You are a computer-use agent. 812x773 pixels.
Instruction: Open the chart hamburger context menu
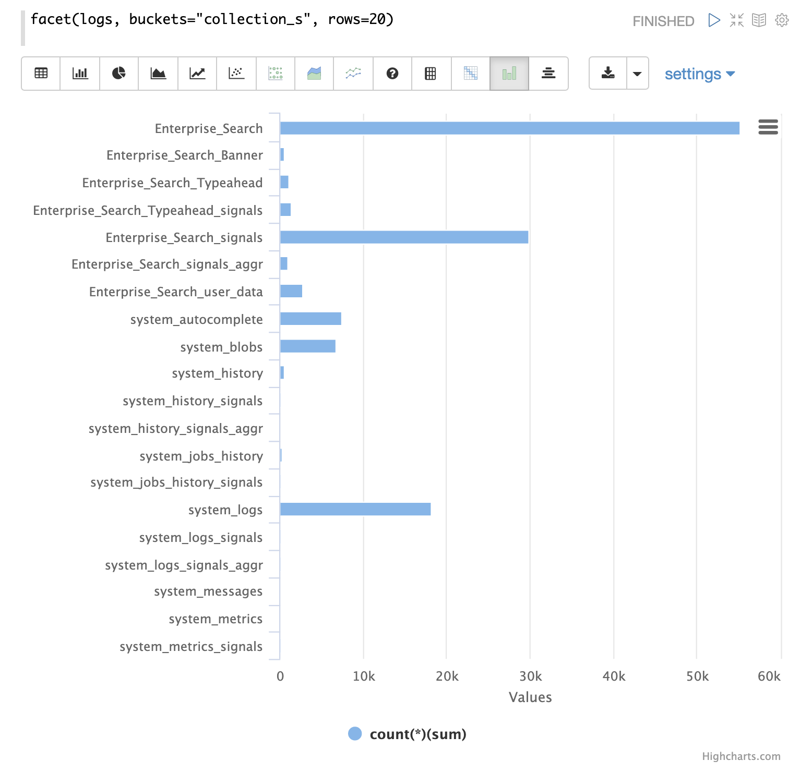tap(768, 127)
